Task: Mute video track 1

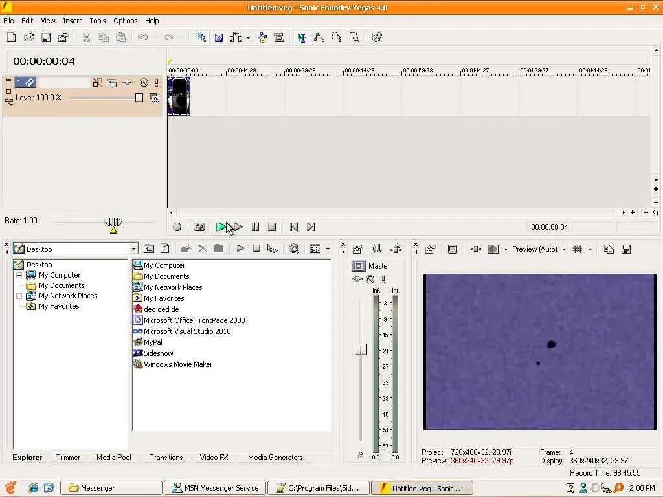Action: 144,83
